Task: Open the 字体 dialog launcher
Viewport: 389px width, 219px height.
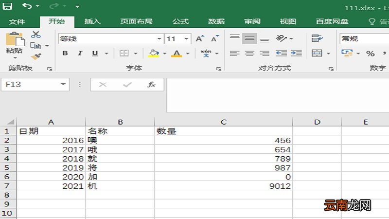Action: [x=218, y=69]
